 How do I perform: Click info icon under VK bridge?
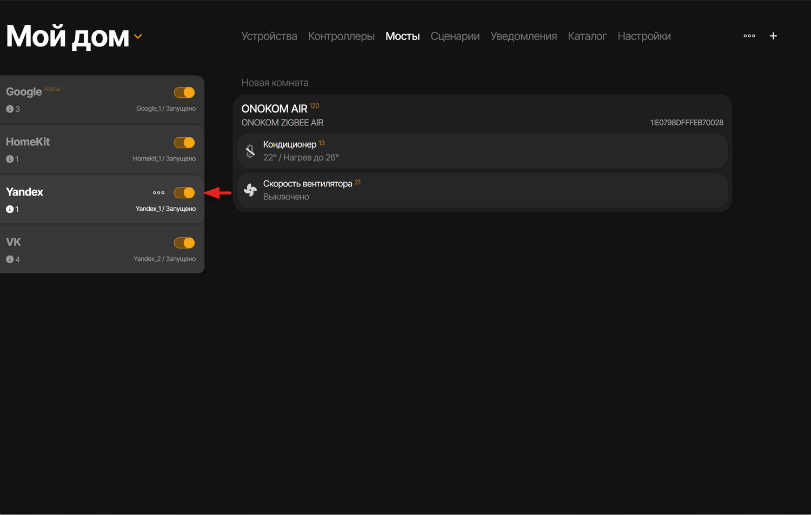point(10,259)
